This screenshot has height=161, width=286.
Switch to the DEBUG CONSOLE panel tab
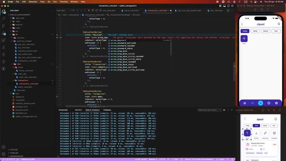pyautogui.click(x=93, y=110)
